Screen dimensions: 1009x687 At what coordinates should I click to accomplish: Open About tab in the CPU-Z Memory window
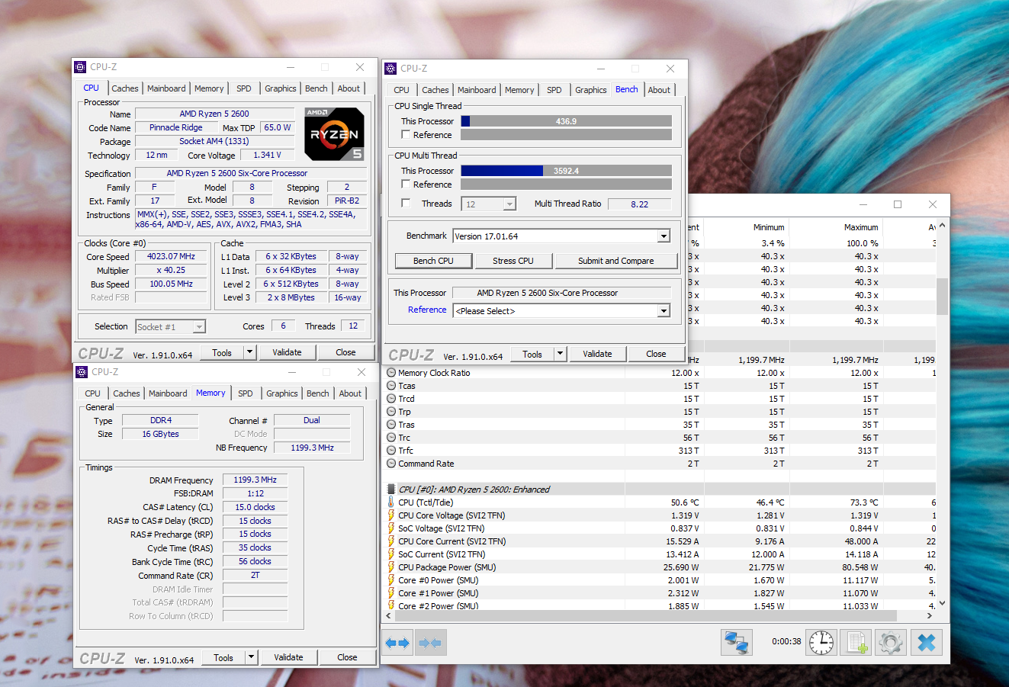(351, 393)
